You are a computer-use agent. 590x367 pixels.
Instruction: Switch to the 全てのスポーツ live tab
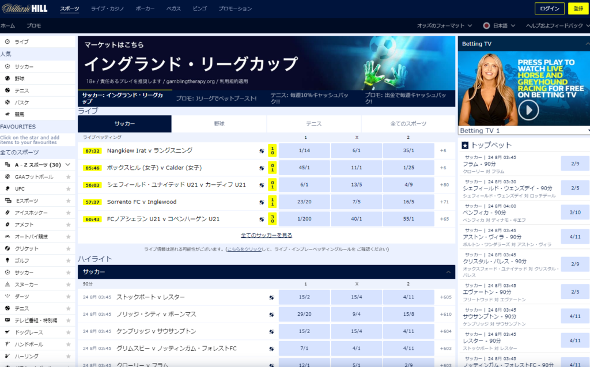click(x=409, y=124)
